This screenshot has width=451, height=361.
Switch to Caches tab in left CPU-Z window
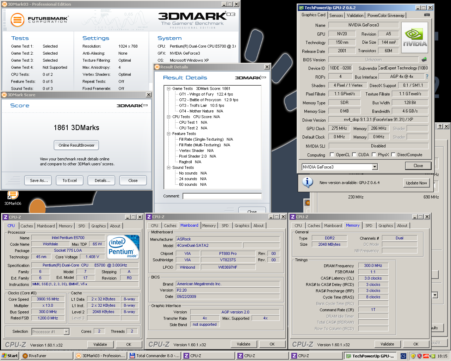click(27, 226)
